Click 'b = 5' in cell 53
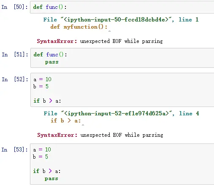Image resolution: width=214 pixels, height=186 pixels. click(41, 157)
